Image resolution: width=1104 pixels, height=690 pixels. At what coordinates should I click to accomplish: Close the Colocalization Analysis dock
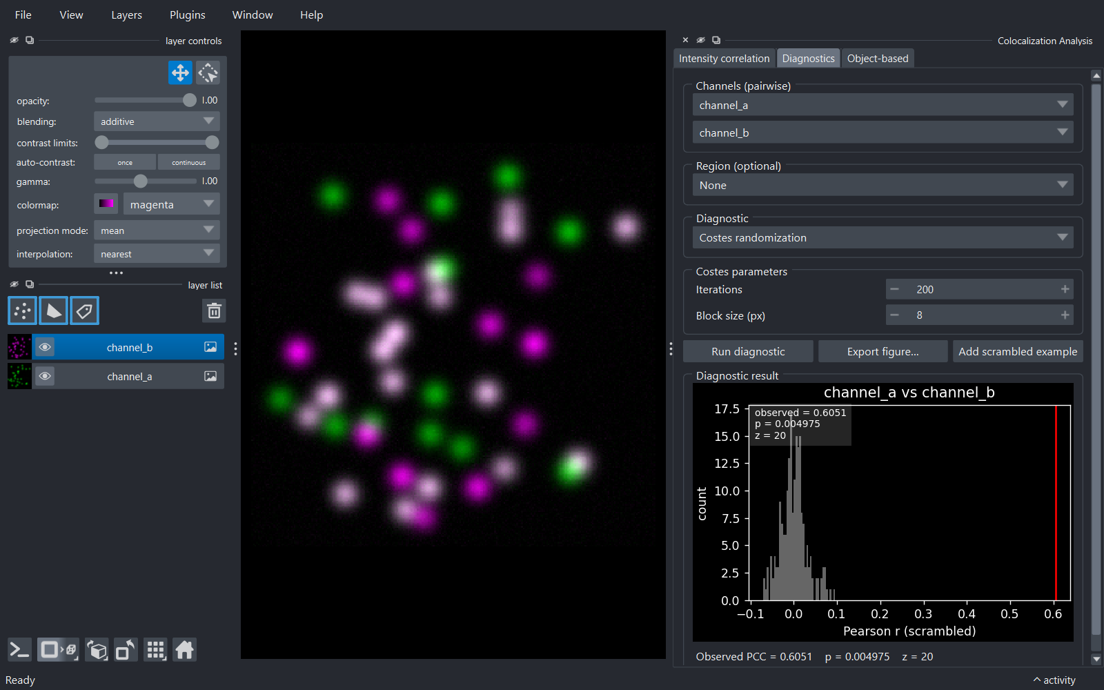[685, 40]
